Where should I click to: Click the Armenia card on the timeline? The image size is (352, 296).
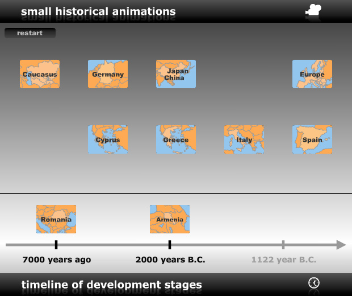coord(170,219)
